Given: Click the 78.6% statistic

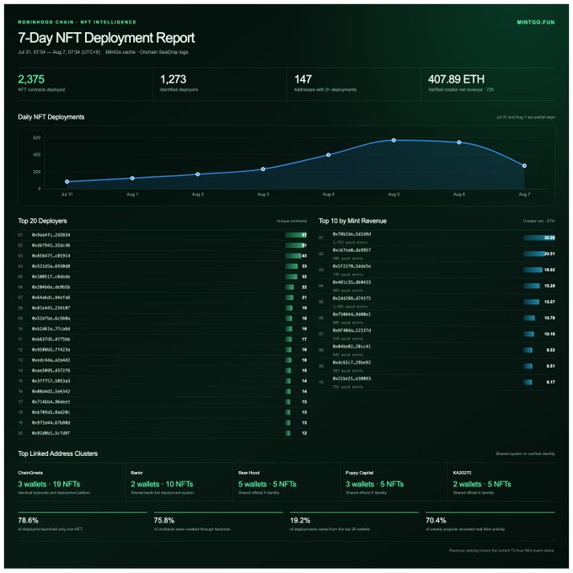Looking at the screenshot, I should click(x=28, y=521).
